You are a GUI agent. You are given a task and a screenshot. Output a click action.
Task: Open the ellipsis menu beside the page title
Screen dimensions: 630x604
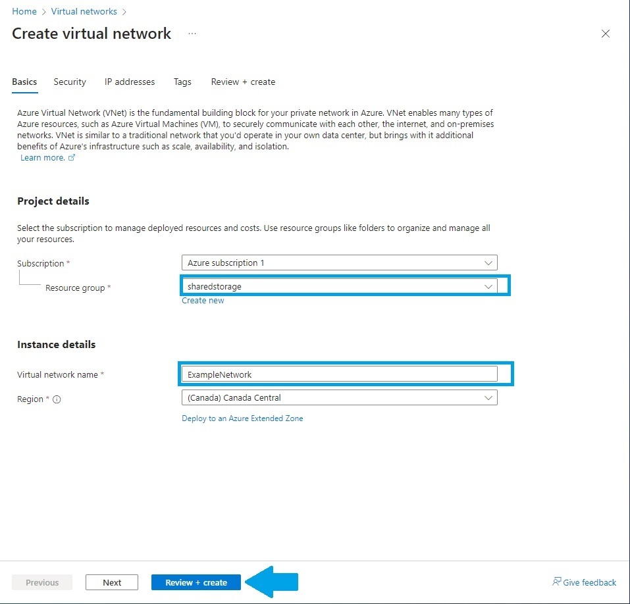(192, 34)
